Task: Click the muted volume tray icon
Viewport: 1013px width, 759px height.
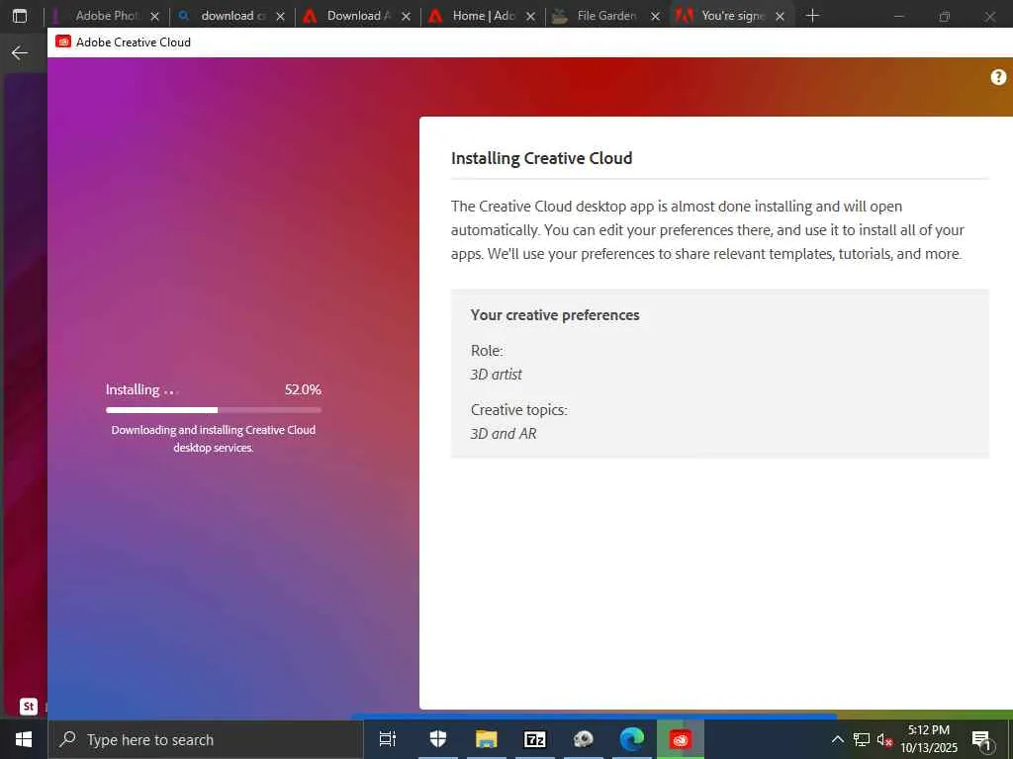Action: click(883, 739)
